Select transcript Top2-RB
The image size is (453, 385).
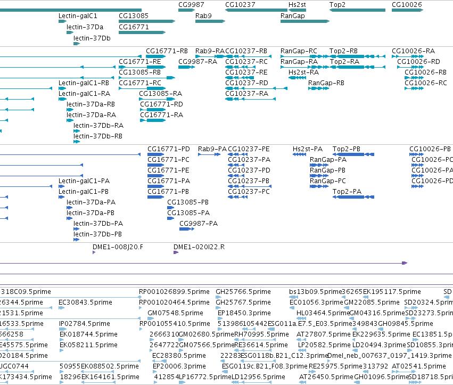point(343,51)
